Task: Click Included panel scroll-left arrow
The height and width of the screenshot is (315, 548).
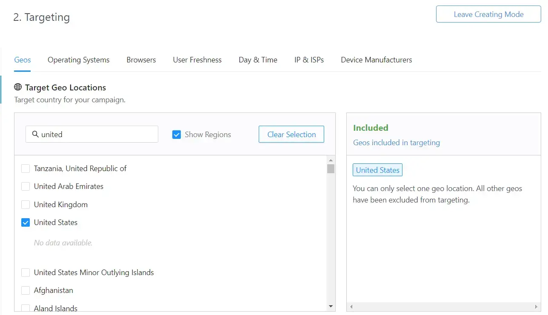Action: tap(351, 307)
